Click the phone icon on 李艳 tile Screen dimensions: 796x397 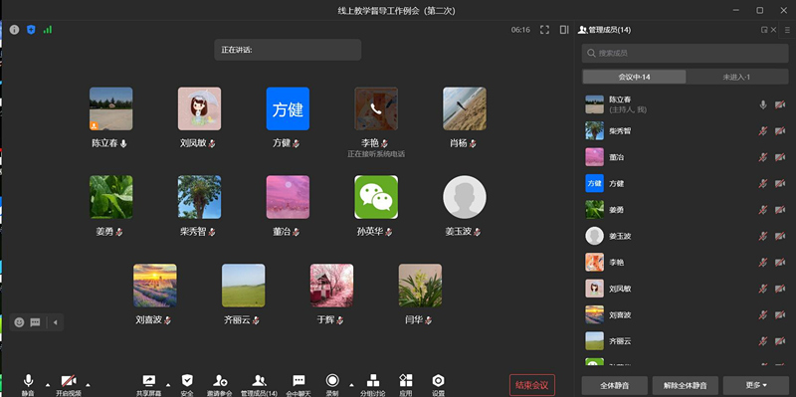pos(376,108)
